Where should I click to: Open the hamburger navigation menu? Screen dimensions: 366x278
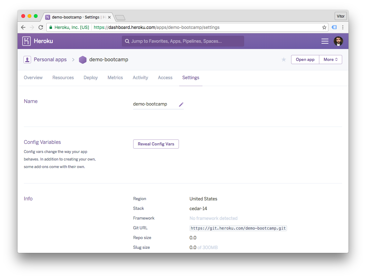[x=325, y=41]
